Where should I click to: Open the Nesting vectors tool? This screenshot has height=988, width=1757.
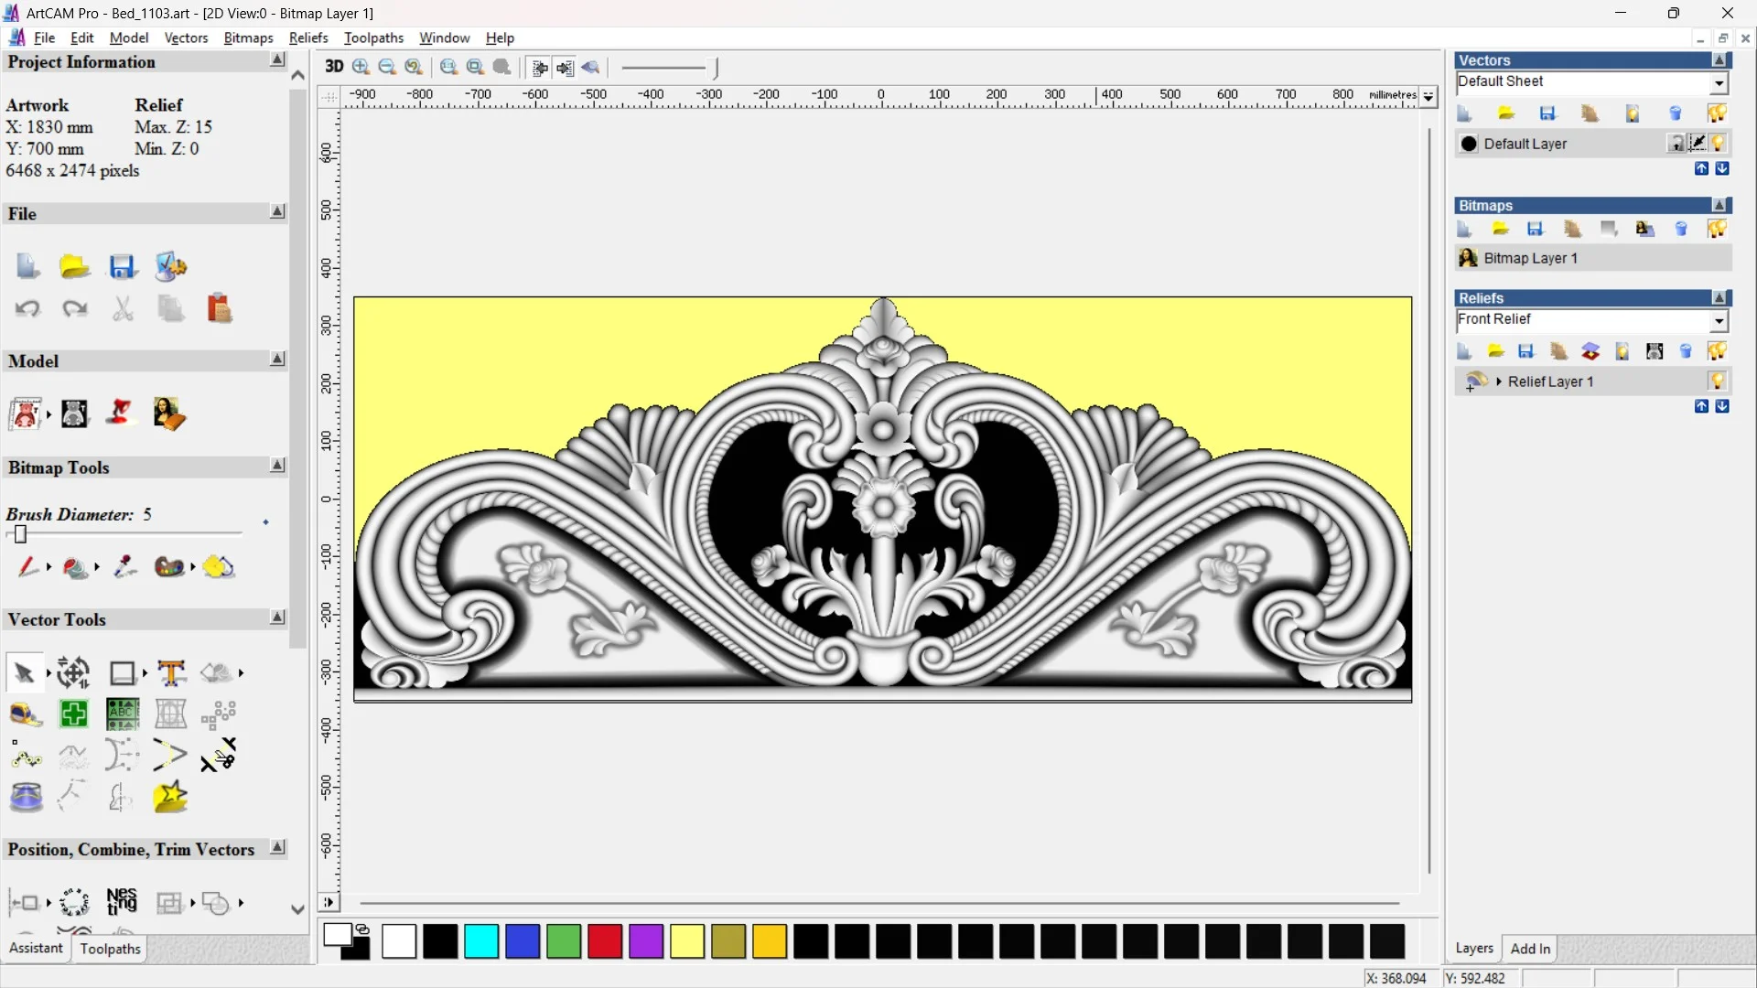pyautogui.click(x=122, y=902)
